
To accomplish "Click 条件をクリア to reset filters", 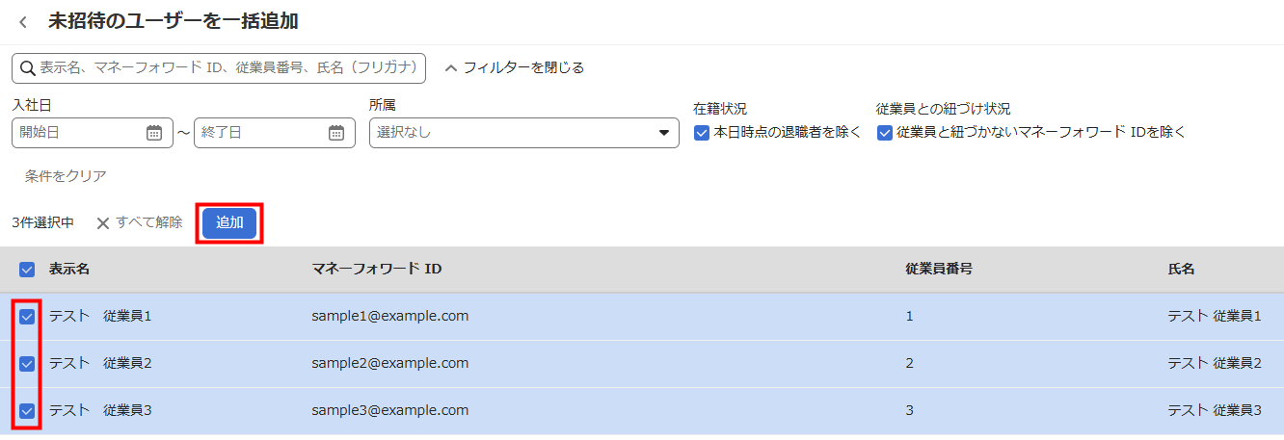I will (x=66, y=176).
